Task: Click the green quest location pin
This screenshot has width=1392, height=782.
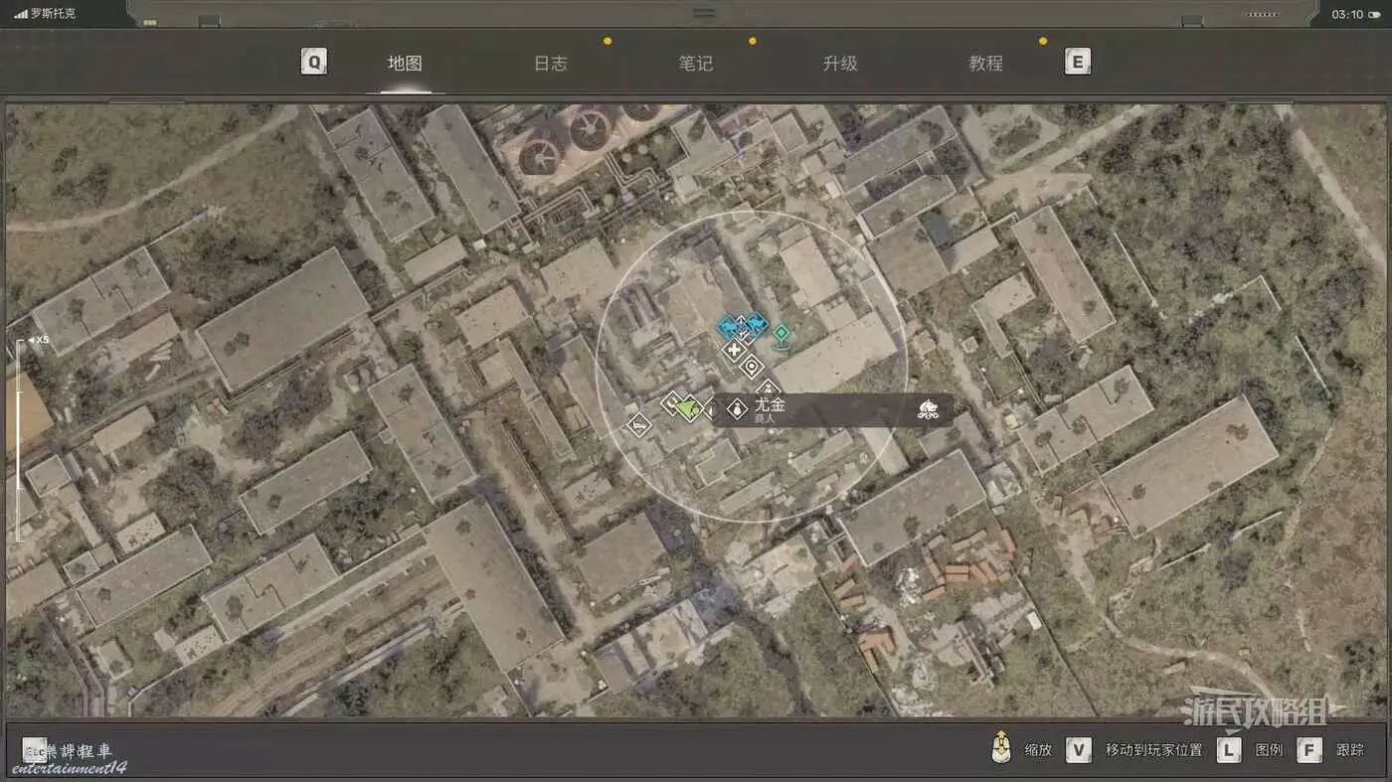Action: (x=783, y=334)
